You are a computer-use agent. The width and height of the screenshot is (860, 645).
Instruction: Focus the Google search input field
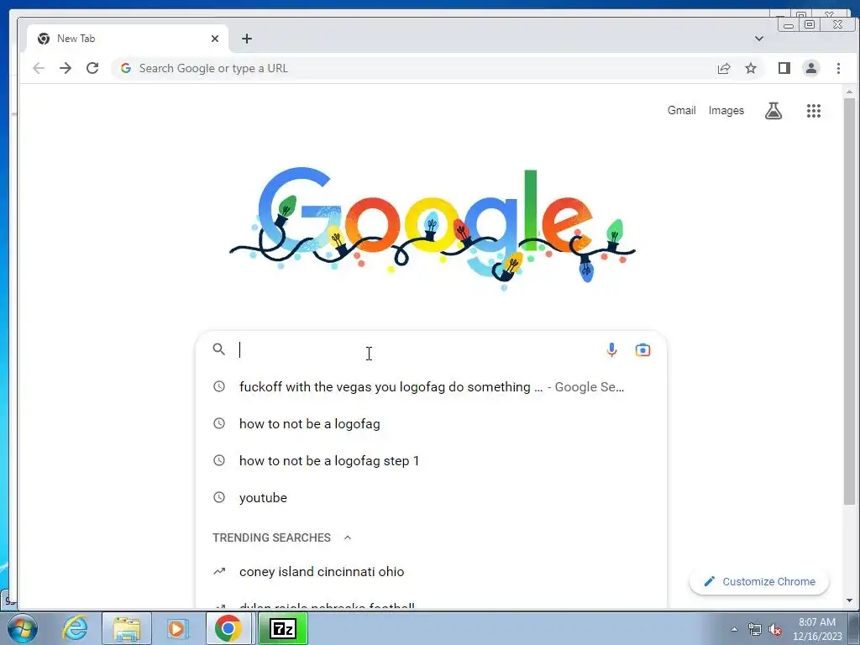[417, 350]
